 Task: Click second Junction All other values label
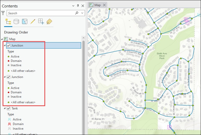[x=23, y=102]
